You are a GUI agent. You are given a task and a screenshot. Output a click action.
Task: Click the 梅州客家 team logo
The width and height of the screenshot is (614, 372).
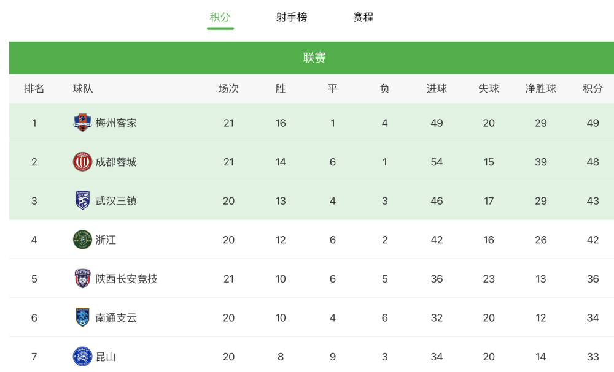(x=82, y=123)
